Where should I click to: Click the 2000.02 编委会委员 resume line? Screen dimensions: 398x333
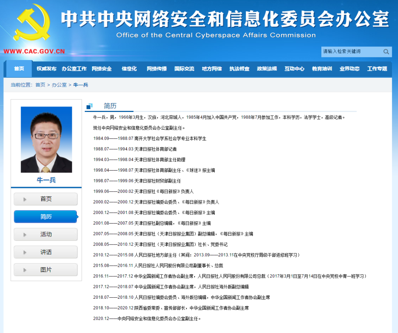point(156,202)
